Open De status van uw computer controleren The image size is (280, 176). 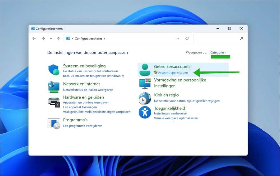[x=90, y=71]
